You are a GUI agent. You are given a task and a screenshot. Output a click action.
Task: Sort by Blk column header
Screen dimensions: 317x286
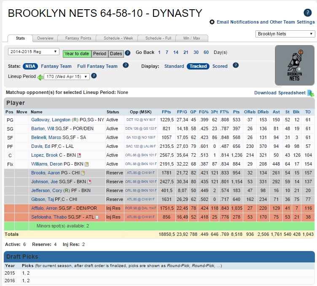pyautogui.click(x=296, y=112)
